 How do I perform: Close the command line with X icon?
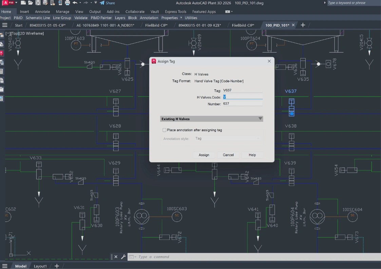116,256
